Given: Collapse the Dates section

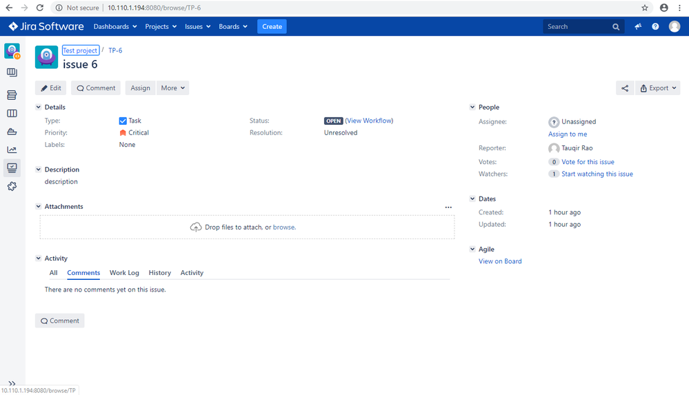Looking at the screenshot, I should point(472,199).
